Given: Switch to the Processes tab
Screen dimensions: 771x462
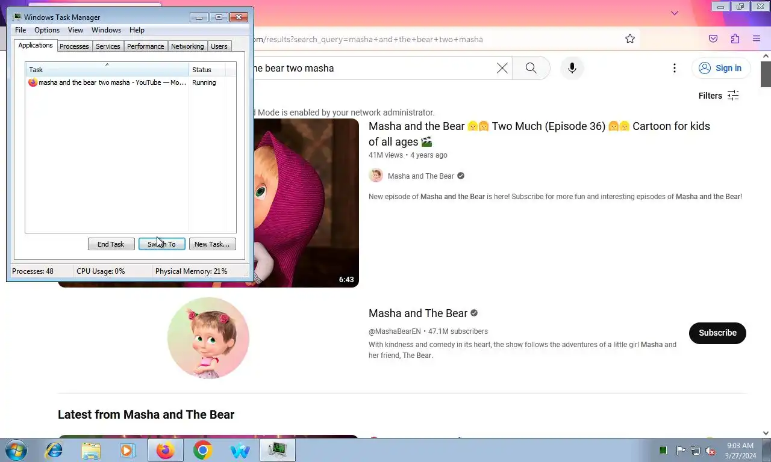Looking at the screenshot, I should click(x=74, y=46).
